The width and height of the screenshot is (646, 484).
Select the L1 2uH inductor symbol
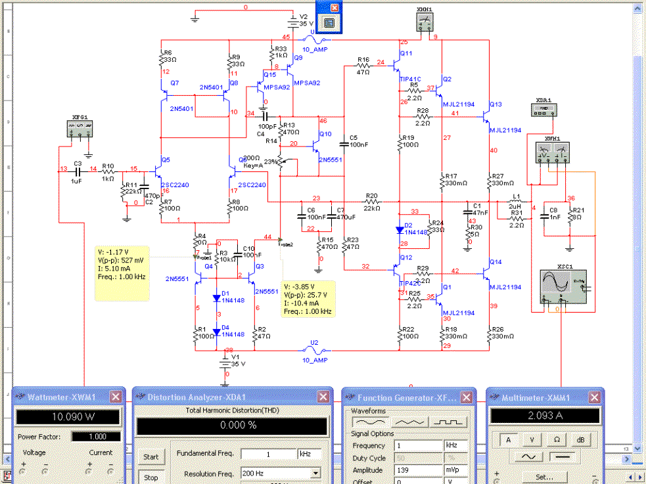click(x=515, y=202)
